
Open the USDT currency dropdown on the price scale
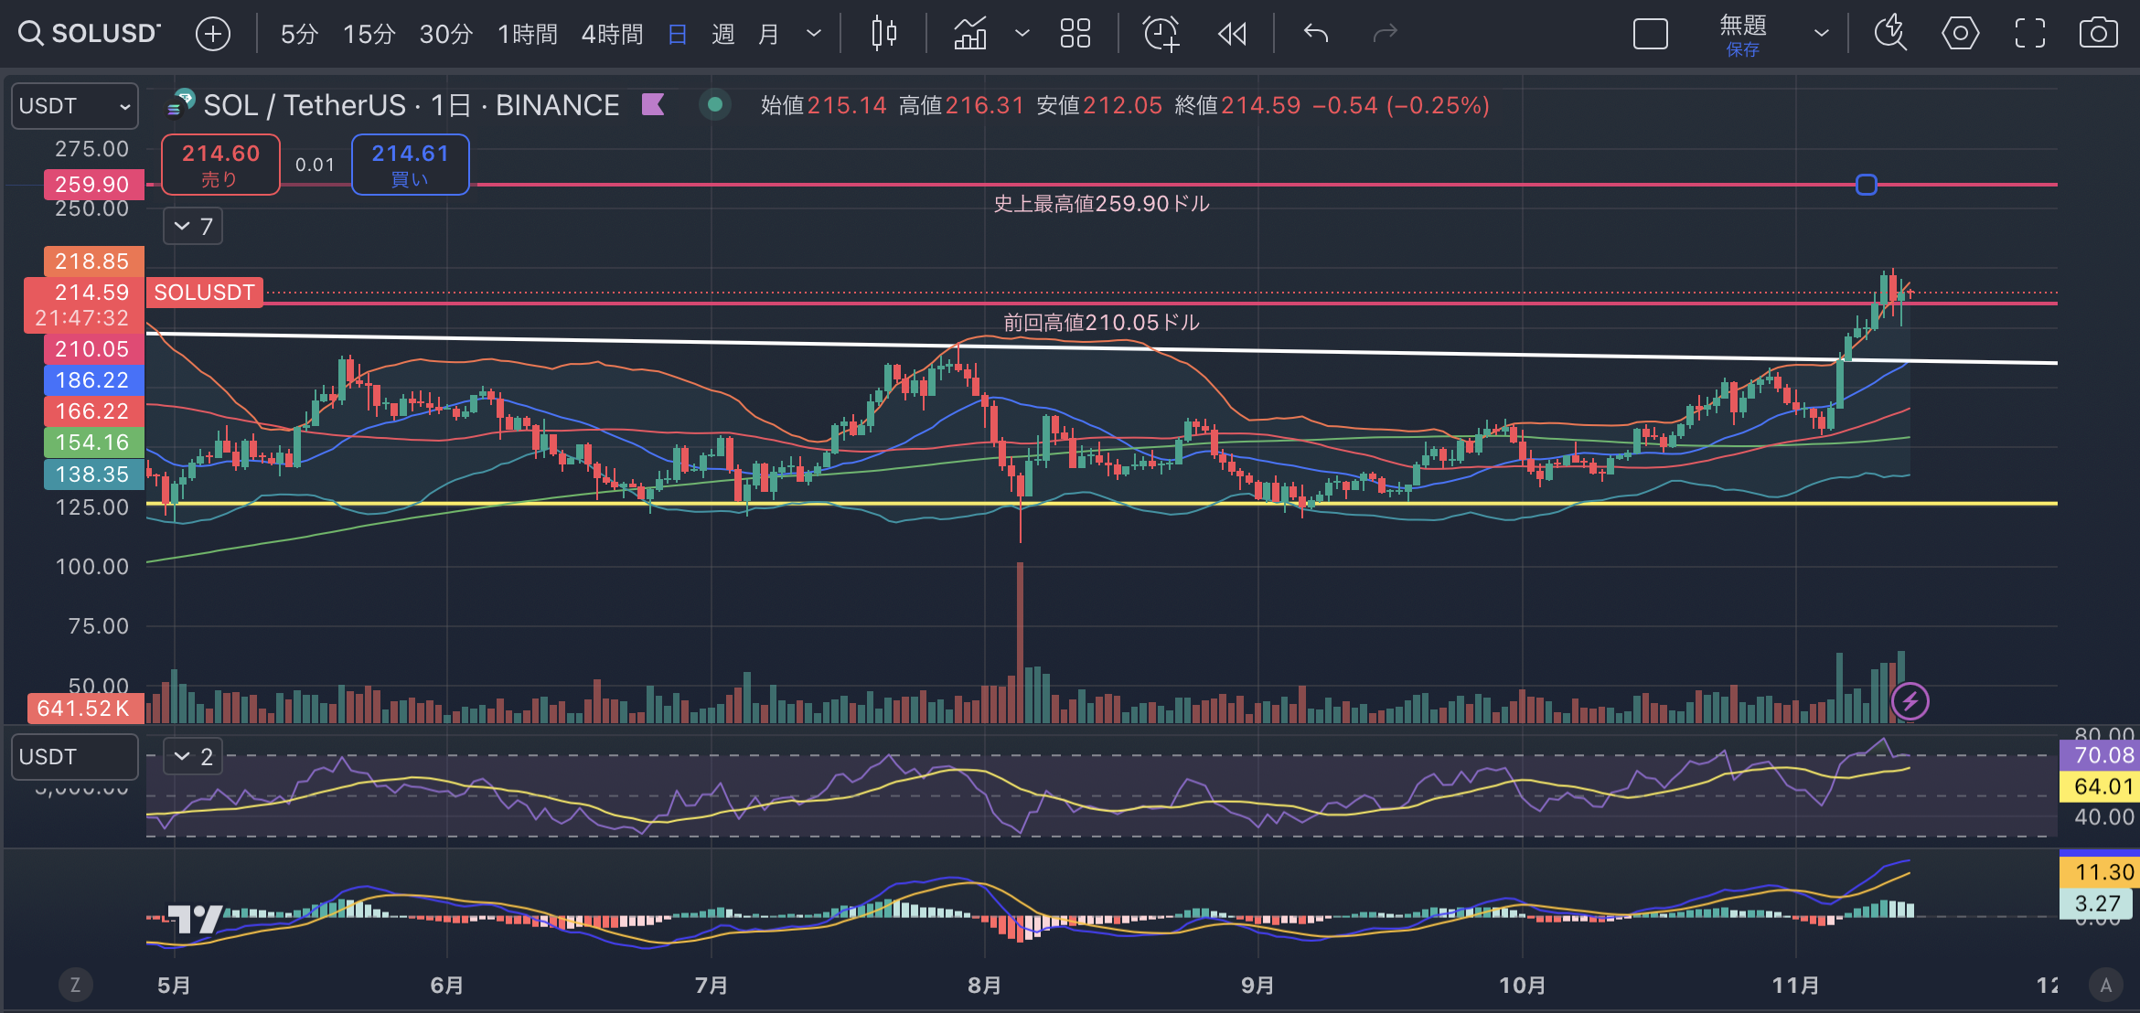coord(75,106)
